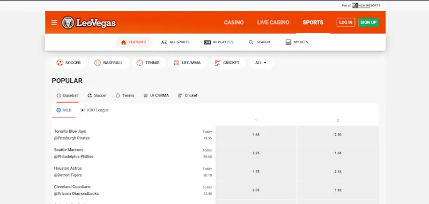Open the SPORTS section
429x204 pixels.
tap(313, 22)
